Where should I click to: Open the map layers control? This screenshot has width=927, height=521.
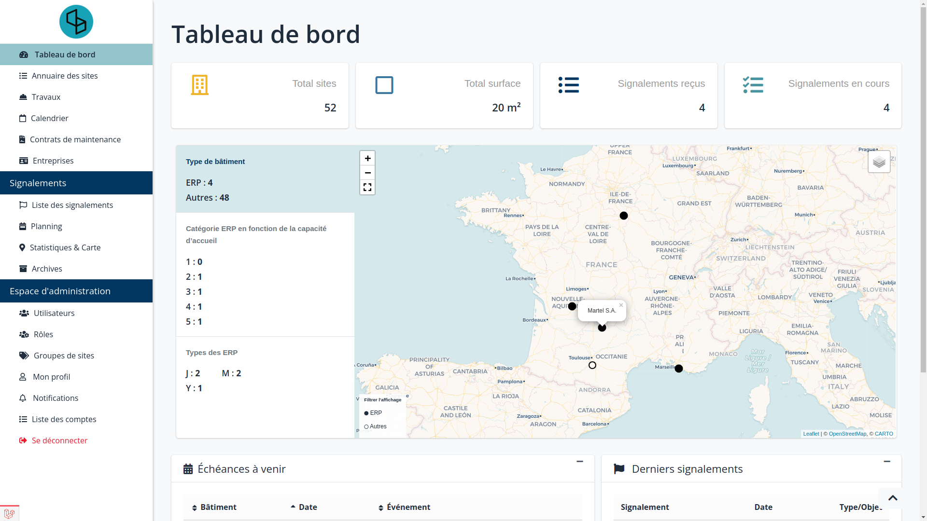(x=879, y=162)
